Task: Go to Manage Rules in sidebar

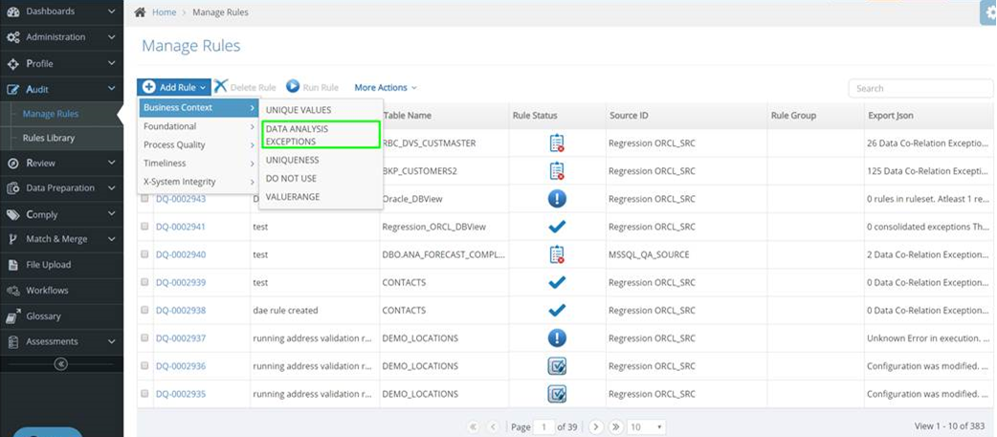Action: coord(51,115)
